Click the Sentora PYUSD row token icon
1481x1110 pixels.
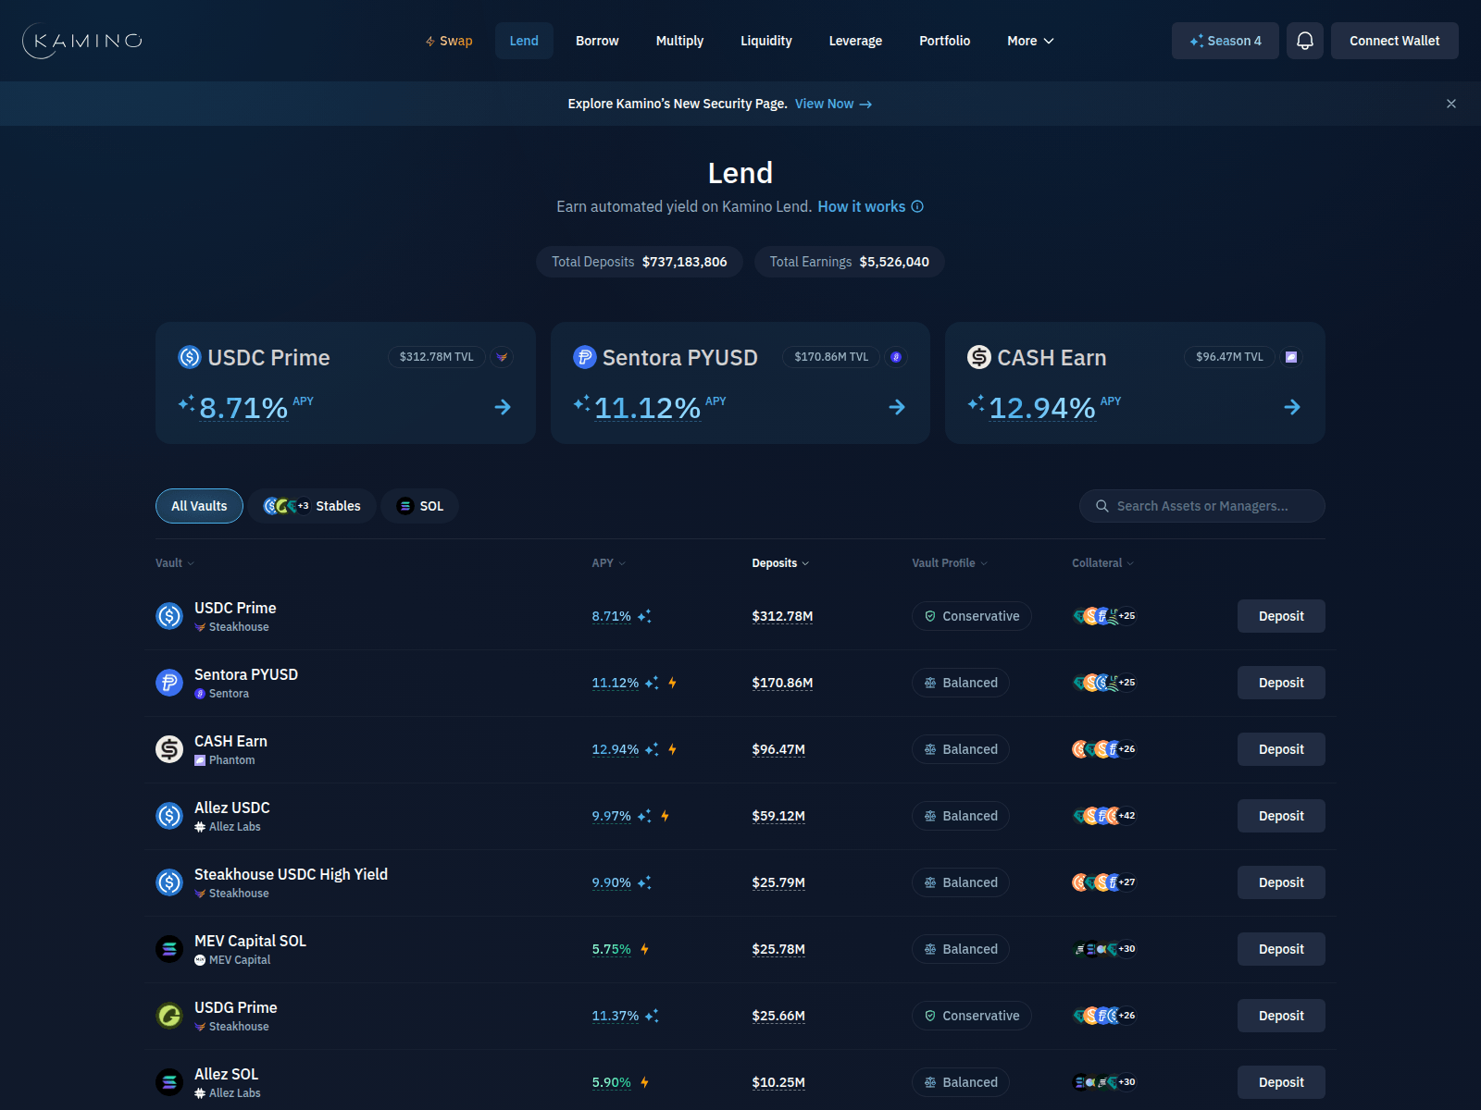click(169, 683)
